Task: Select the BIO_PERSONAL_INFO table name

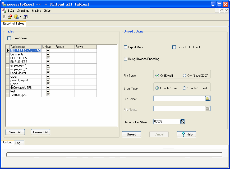Action: tap(25, 51)
